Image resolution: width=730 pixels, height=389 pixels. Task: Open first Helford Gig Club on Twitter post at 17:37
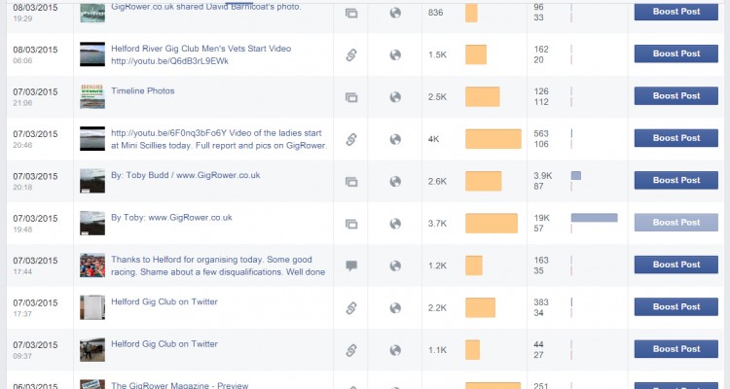(x=164, y=301)
